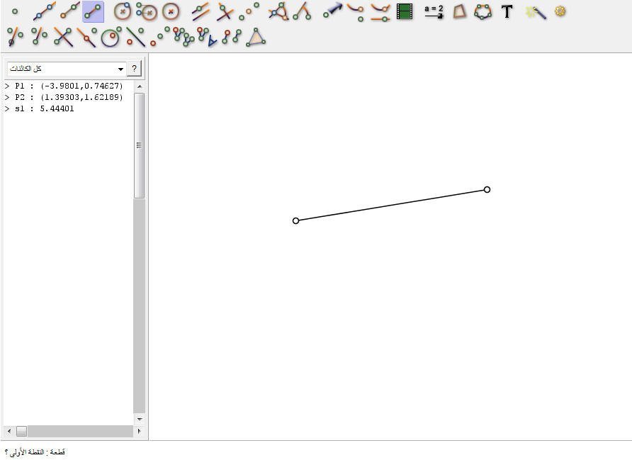Select the Fixed radius circle tool
The height and width of the screenshot is (460, 632).
tap(171, 11)
